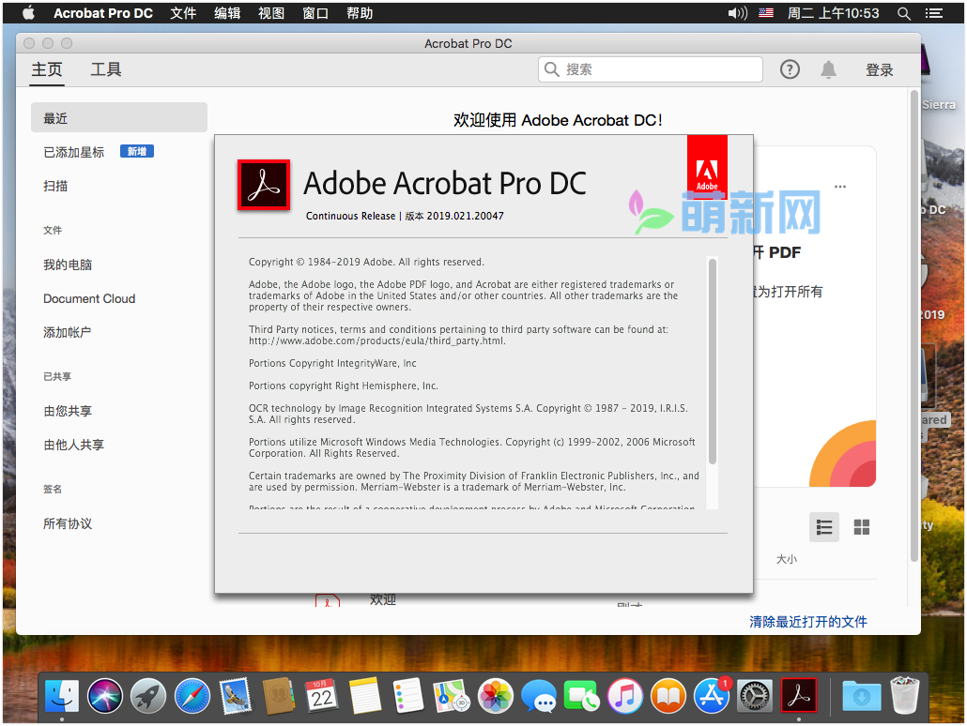Click 清除最近打开的文件 link

click(807, 621)
